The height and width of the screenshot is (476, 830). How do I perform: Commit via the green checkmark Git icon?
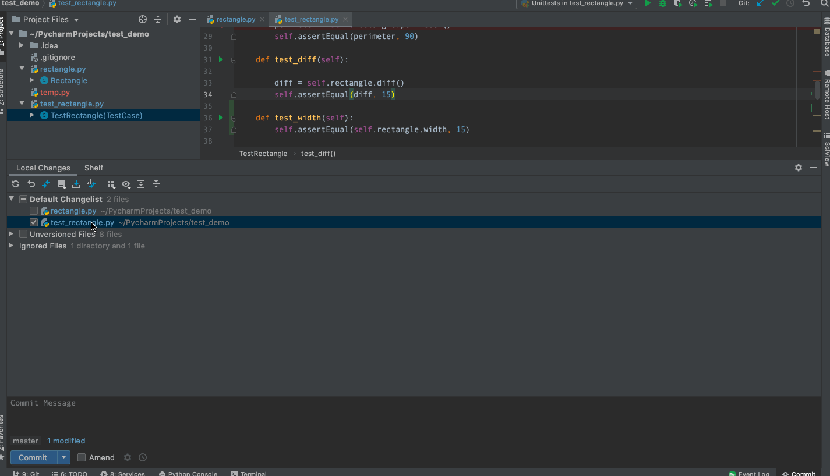point(775,3)
